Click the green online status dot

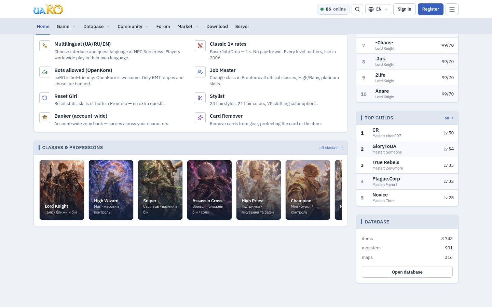[322, 9]
